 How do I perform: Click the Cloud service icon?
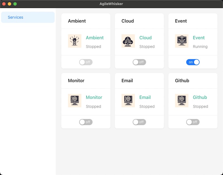(128, 41)
